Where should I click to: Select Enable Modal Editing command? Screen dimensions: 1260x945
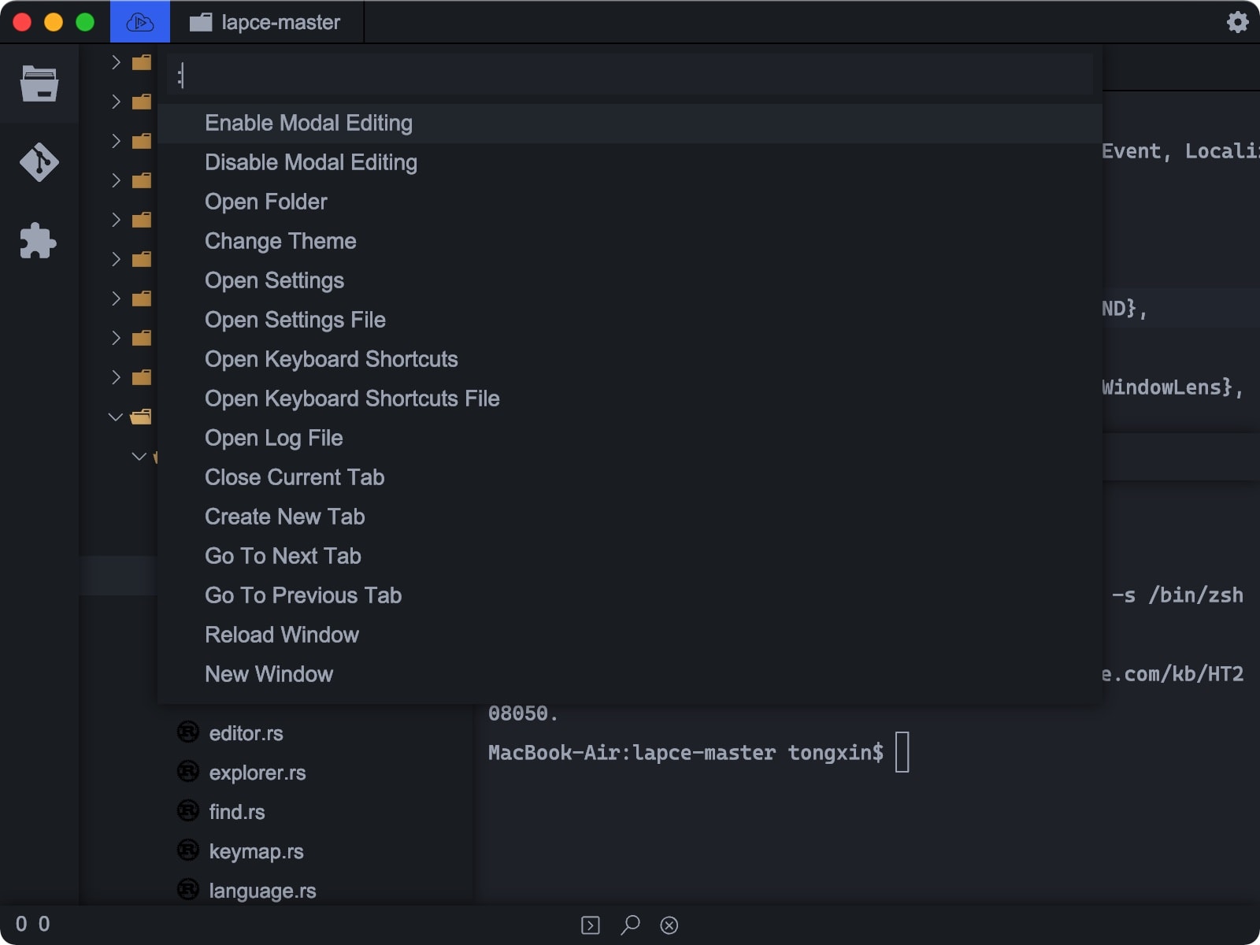pos(309,124)
